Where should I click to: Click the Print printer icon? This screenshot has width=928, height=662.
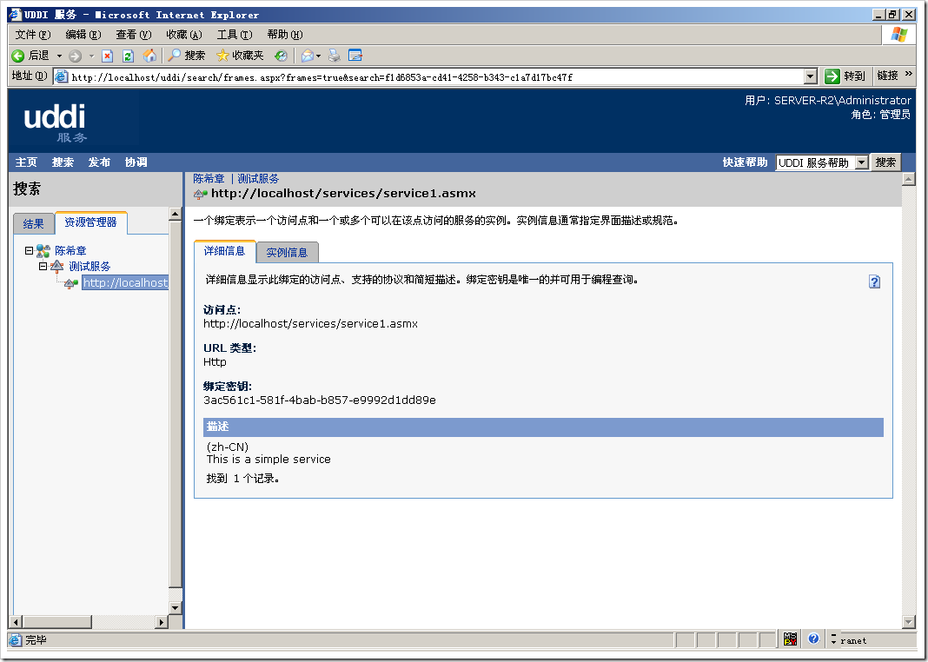[335, 56]
